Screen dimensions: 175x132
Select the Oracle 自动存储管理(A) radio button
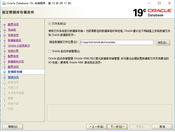[50, 51]
